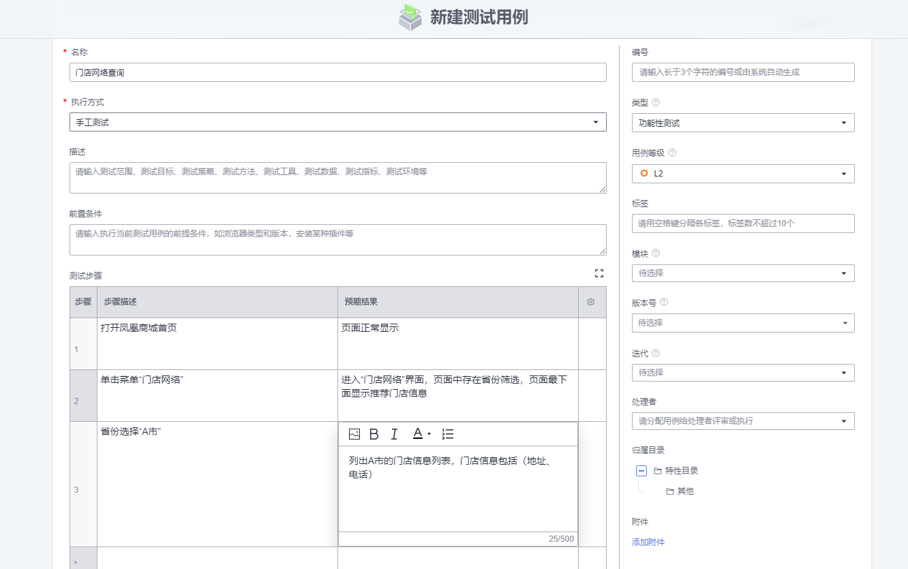The image size is (908, 569).
Task: Click the 步骤 column header
Action: coord(83,302)
